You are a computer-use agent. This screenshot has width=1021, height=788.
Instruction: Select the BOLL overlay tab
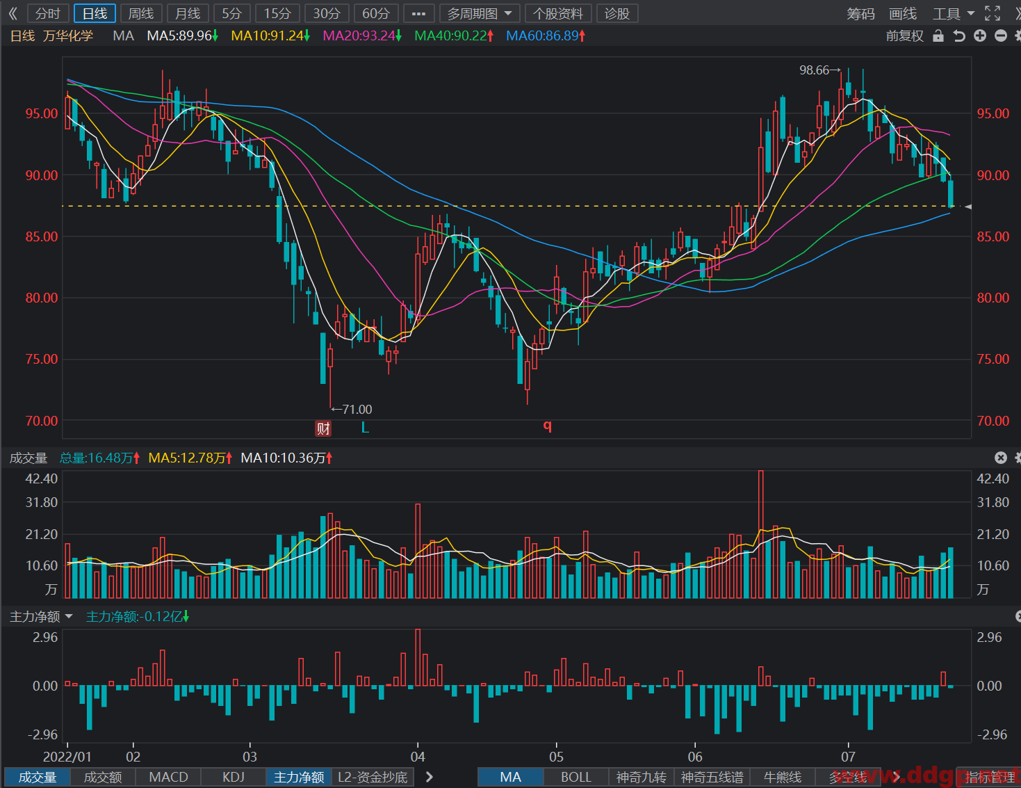[x=576, y=777]
